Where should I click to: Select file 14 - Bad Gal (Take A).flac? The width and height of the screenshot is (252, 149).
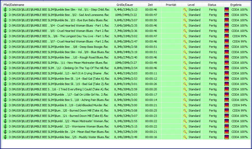[59, 79]
